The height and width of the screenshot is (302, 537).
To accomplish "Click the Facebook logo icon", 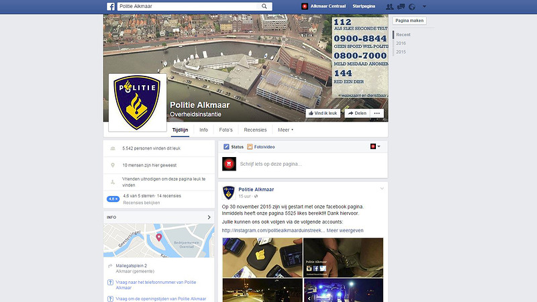I will [x=110, y=6].
